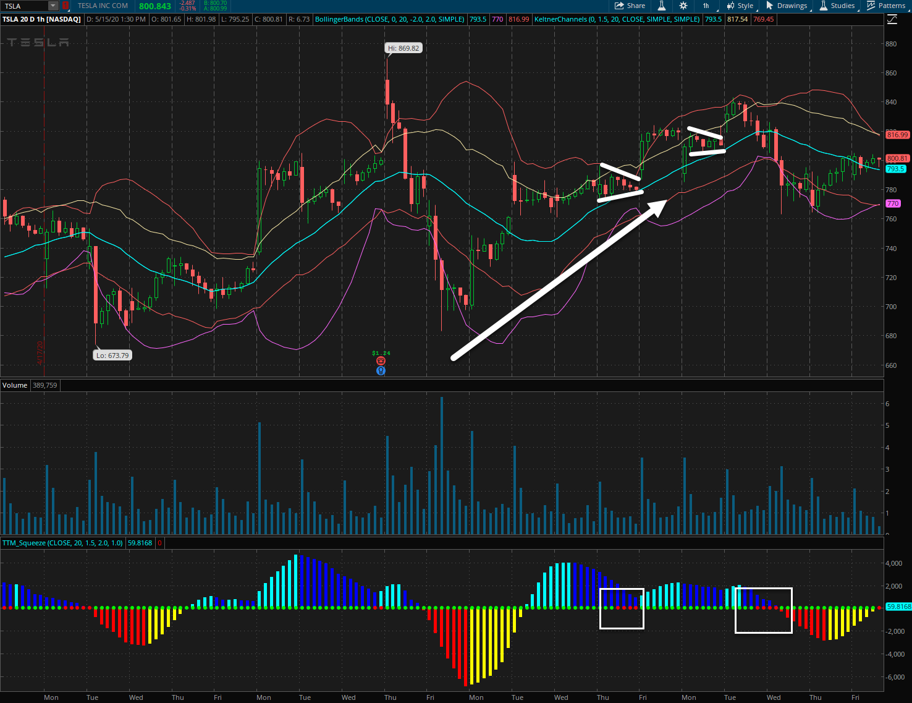
Task: Click the 770 magenta axis label
Action: tap(893, 203)
